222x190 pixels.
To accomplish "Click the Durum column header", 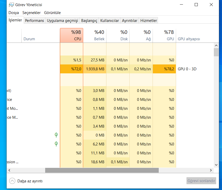I will click(x=41, y=35).
